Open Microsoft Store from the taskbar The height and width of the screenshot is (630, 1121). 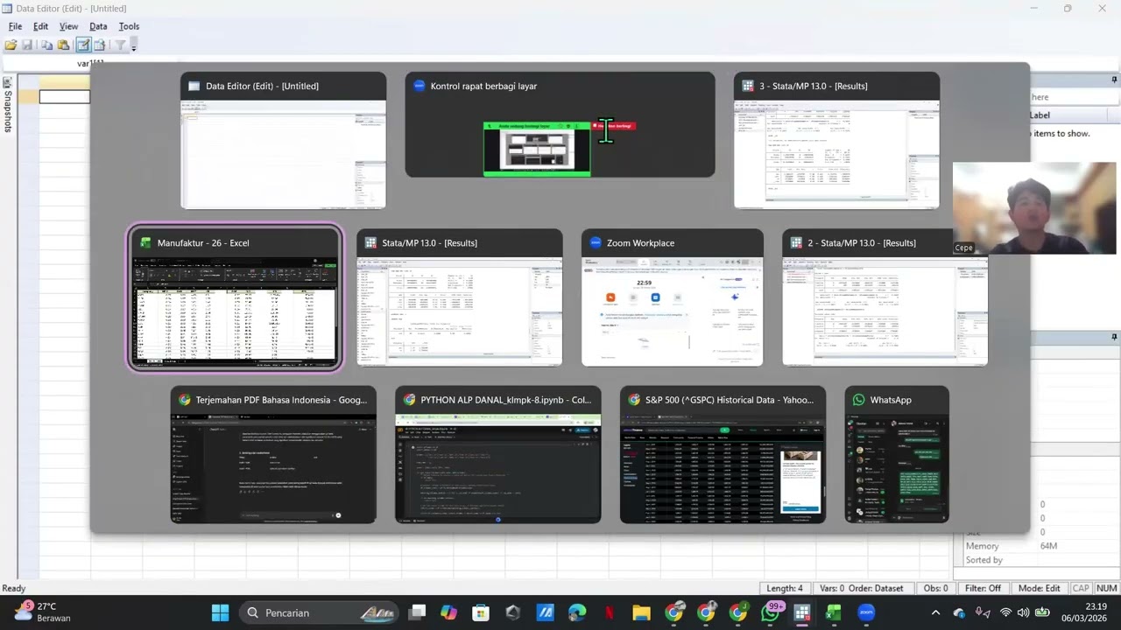[481, 612]
